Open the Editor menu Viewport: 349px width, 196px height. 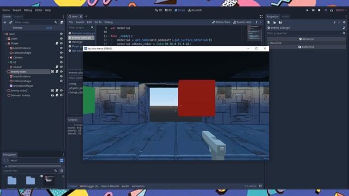39,10
